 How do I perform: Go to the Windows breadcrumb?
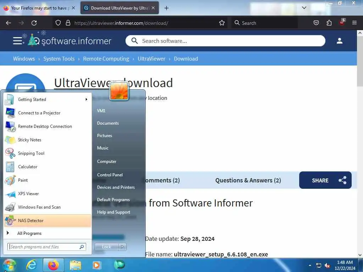point(24,59)
